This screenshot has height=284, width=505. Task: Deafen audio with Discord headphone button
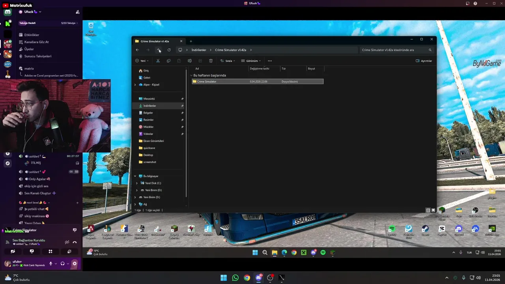(x=62, y=263)
